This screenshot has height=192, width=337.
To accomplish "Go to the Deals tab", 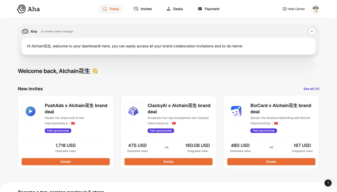I will click(x=175, y=9).
